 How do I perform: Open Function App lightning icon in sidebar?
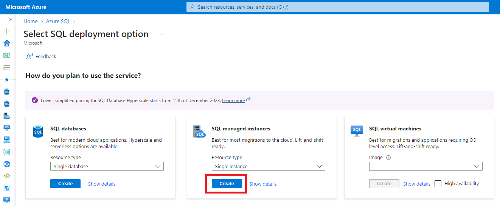(x=7, y=176)
